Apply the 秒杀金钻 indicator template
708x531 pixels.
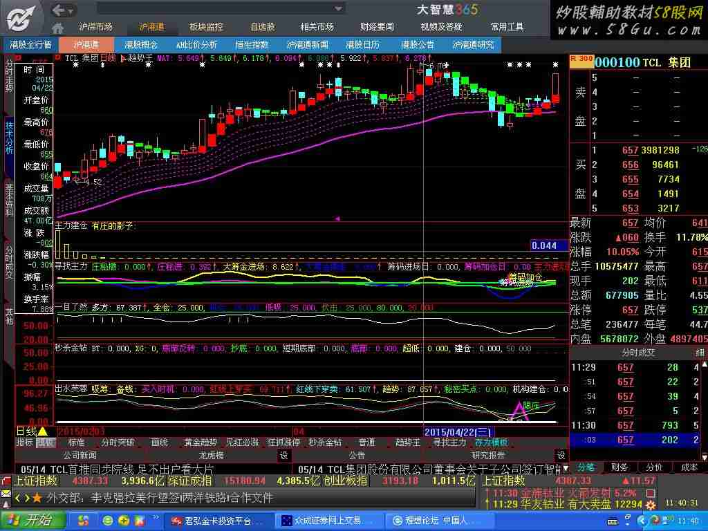tap(325, 442)
